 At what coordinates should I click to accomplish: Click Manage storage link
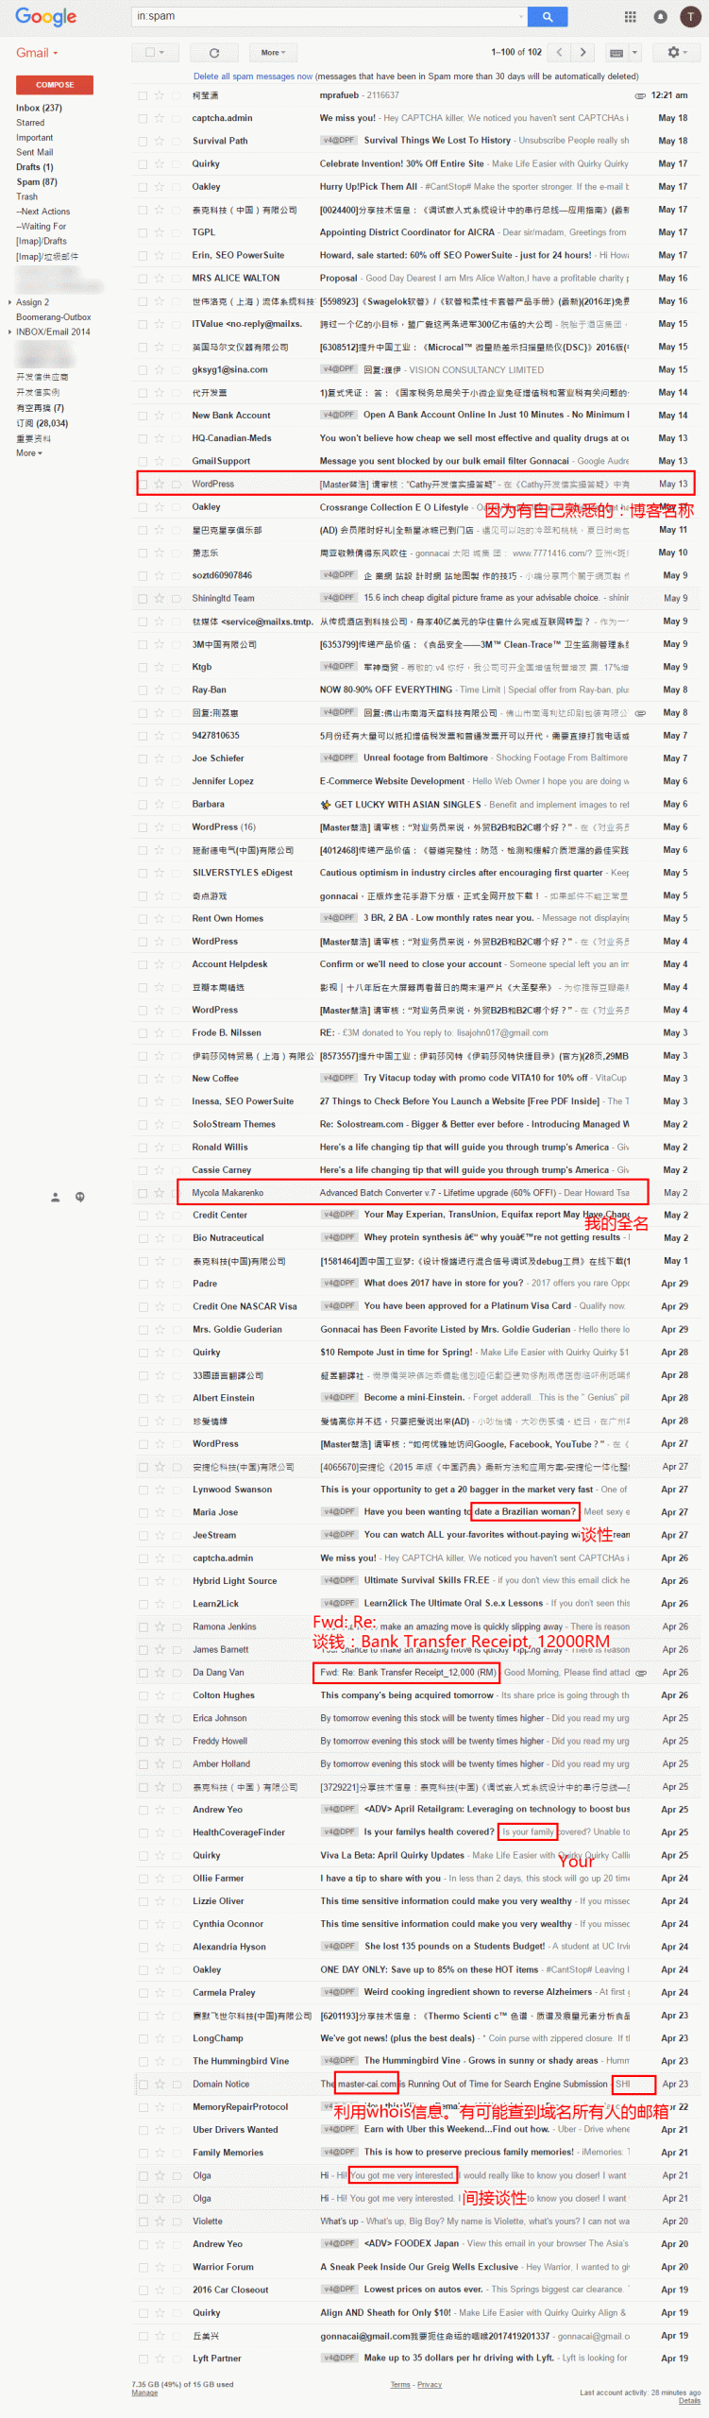click(144, 2392)
